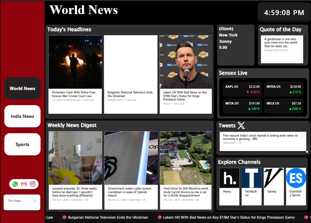This screenshot has height=223, width=311.
Task: Open care home amputee photo
Action: coord(75,158)
